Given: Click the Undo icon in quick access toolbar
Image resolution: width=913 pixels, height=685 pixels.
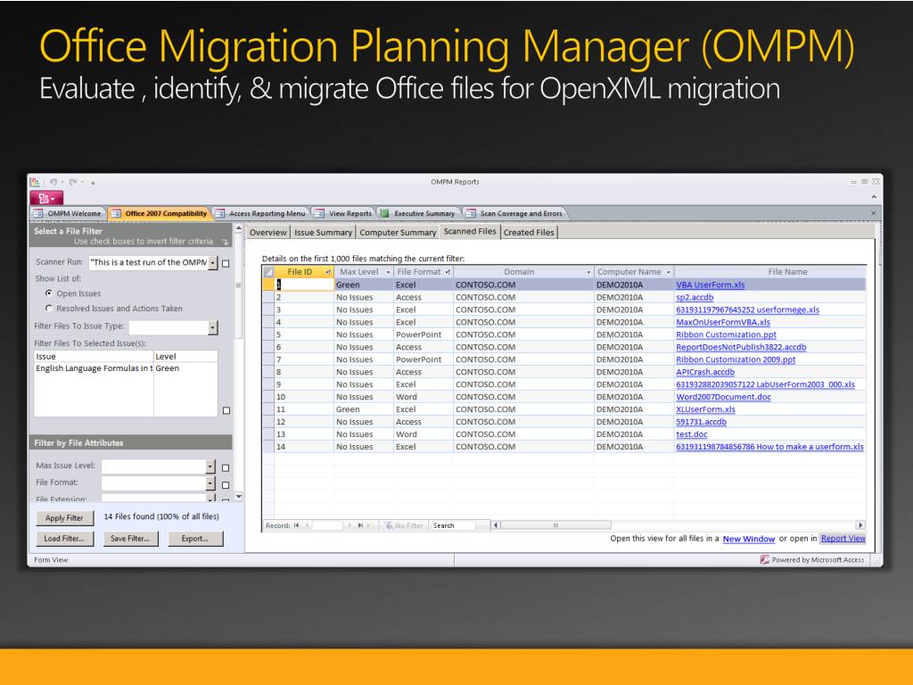Looking at the screenshot, I should click(53, 182).
